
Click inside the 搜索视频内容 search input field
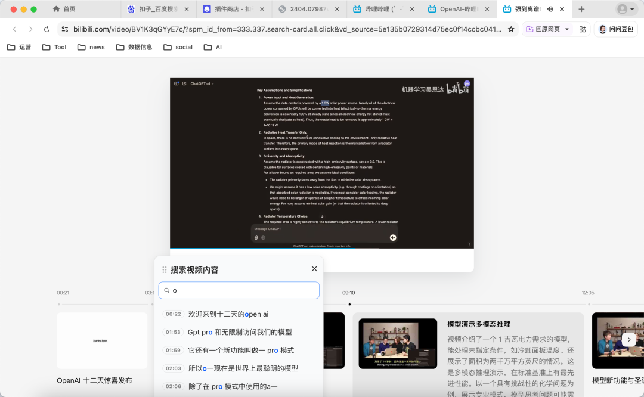pyautogui.click(x=239, y=290)
